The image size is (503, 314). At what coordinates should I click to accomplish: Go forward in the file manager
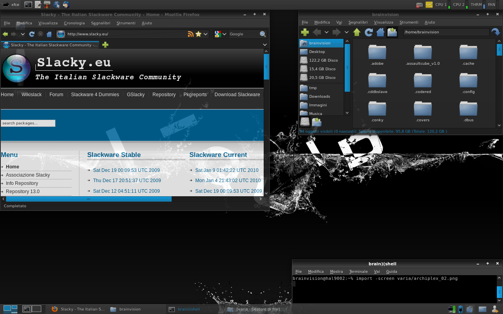point(336,32)
